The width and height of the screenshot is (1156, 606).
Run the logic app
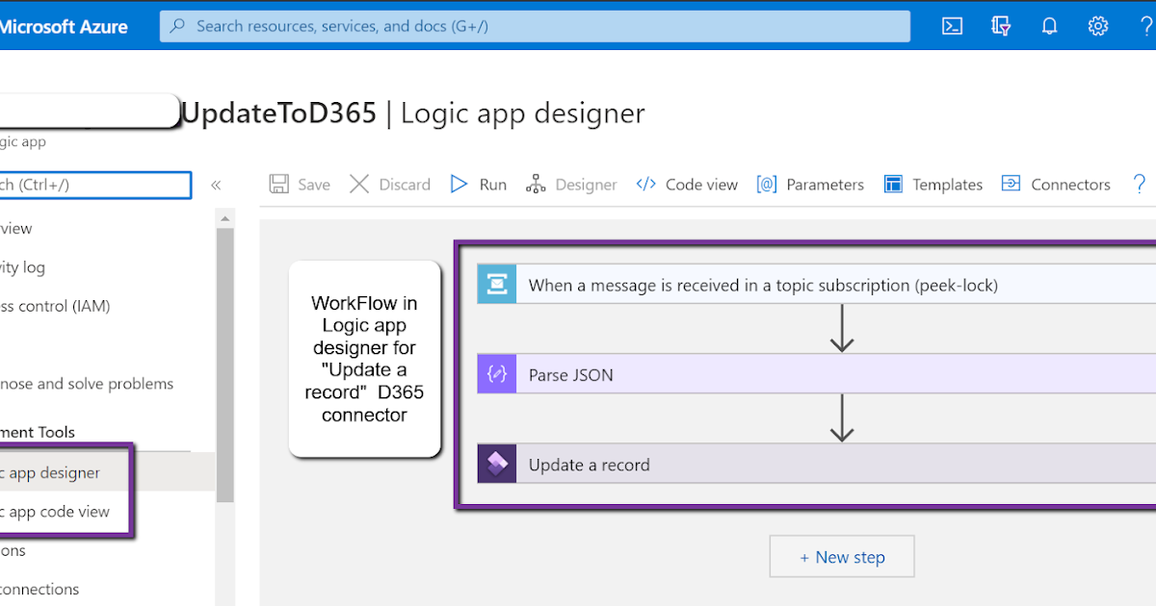[478, 184]
